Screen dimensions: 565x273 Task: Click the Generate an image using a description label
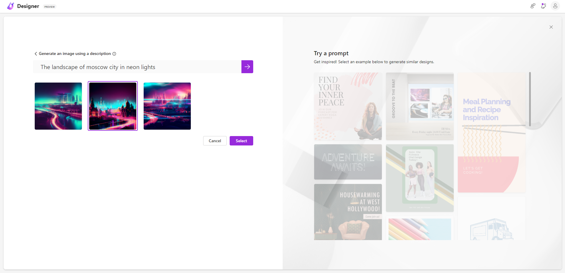pyautogui.click(x=75, y=54)
